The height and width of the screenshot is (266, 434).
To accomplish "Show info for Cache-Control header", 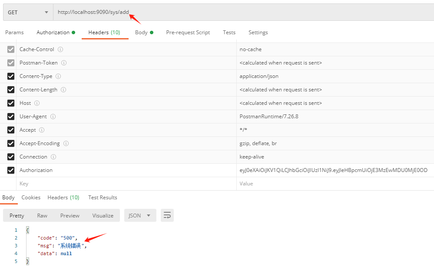I will pos(60,49).
